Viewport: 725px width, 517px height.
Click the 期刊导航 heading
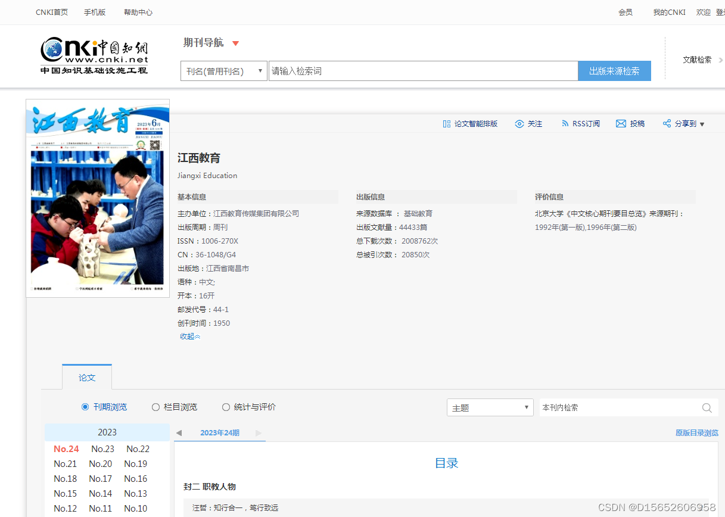[204, 42]
